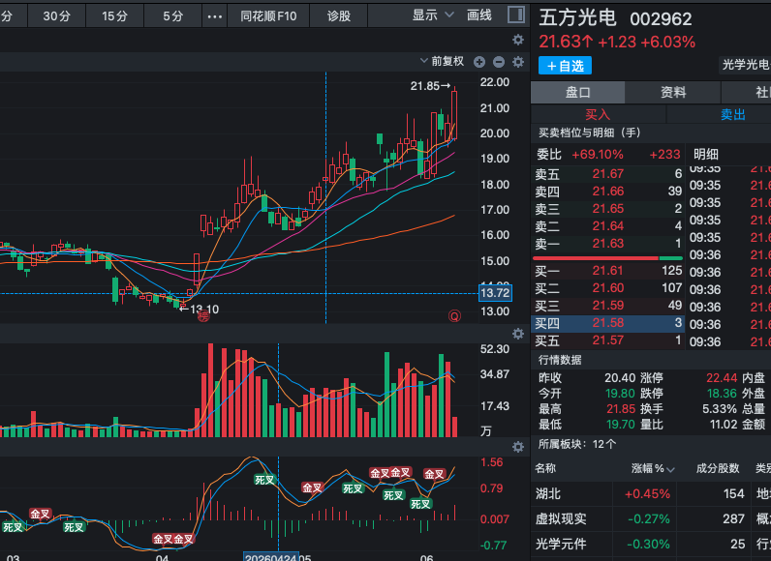Viewport: 771px width, 561px height.
Task: Add stock with +自选 button
Action: (x=565, y=66)
